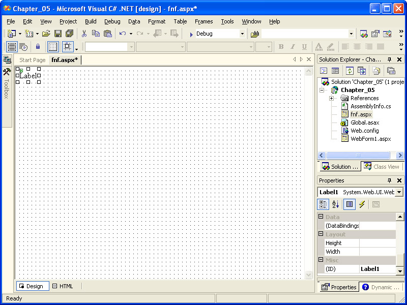Click the Save All toolbar icon
This screenshot has width=407, height=305.
70,34
